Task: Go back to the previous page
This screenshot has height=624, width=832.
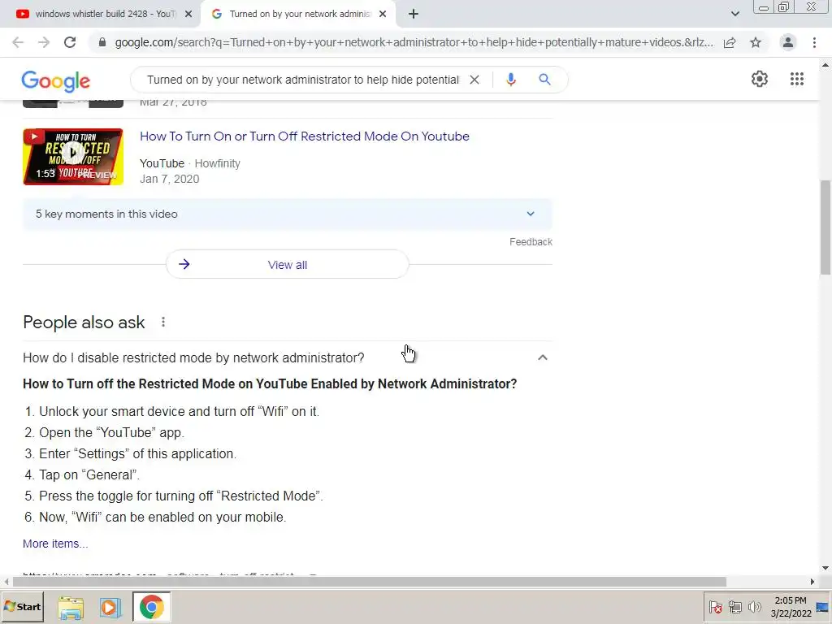Action: pyautogui.click(x=18, y=42)
